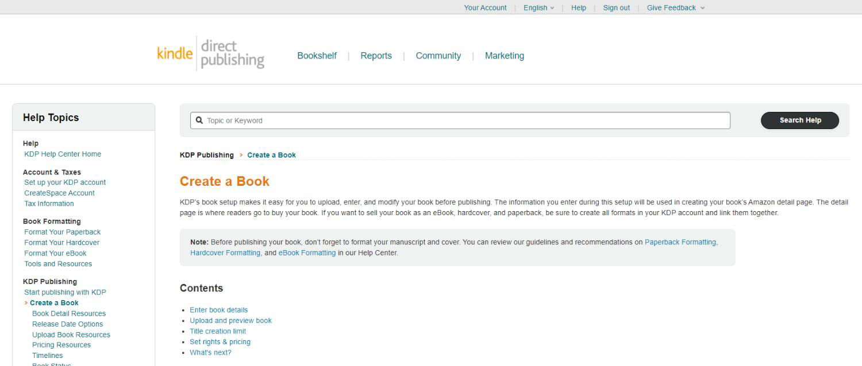Image resolution: width=862 pixels, height=366 pixels.
Task: Switch to the Bookshelf section
Action: (317, 55)
